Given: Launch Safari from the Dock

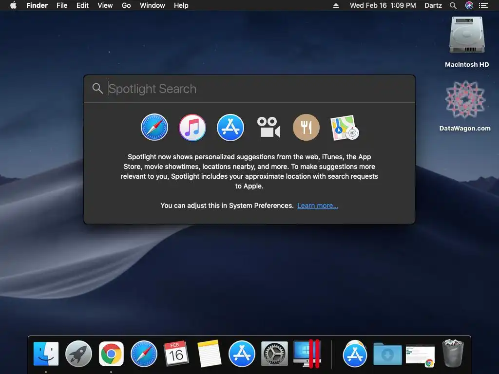Looking at the screenshot, I should tap(144, 354).
